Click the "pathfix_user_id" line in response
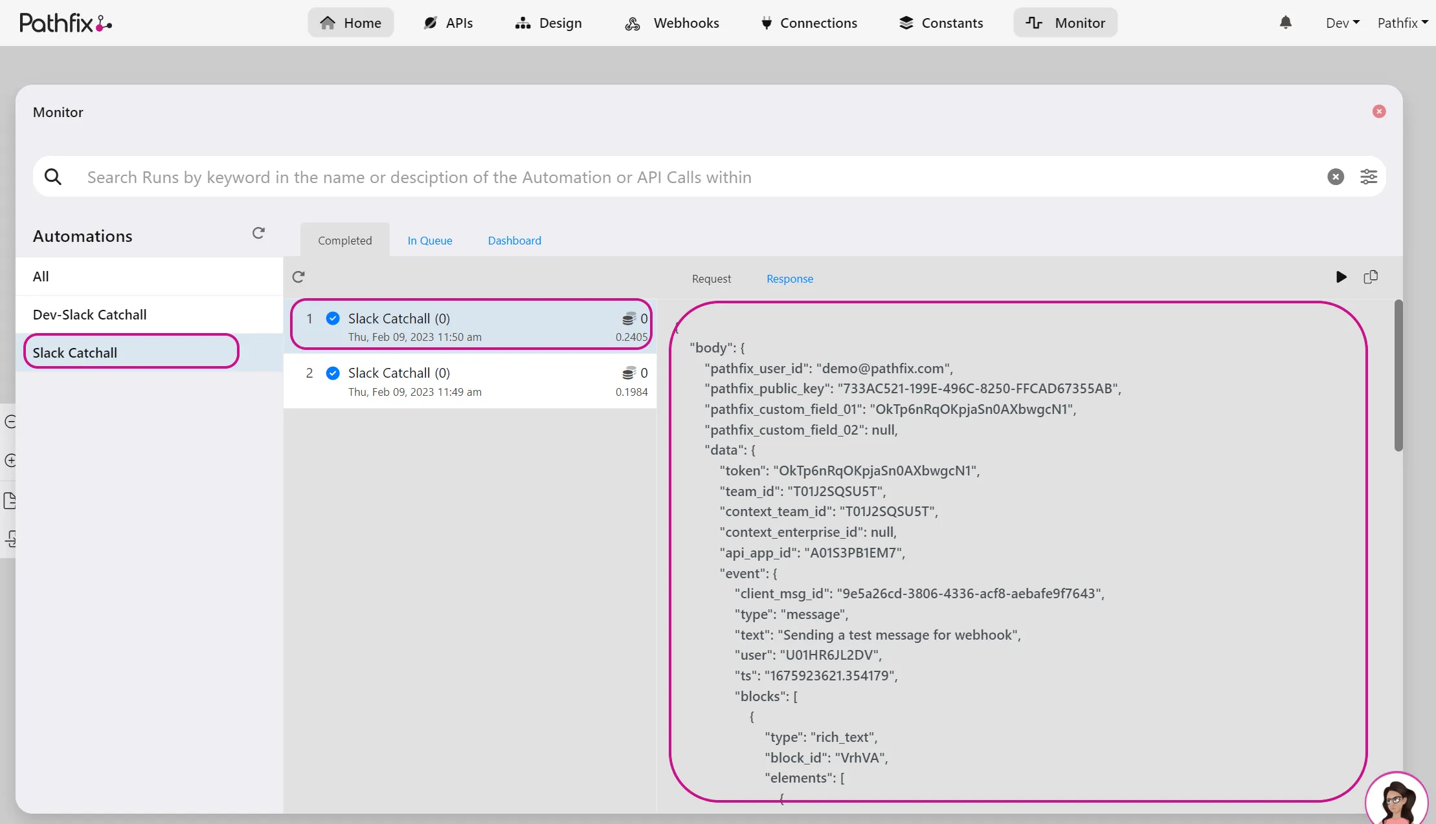This screenshot has height=824, width=1436. click(x=829, y=368)
